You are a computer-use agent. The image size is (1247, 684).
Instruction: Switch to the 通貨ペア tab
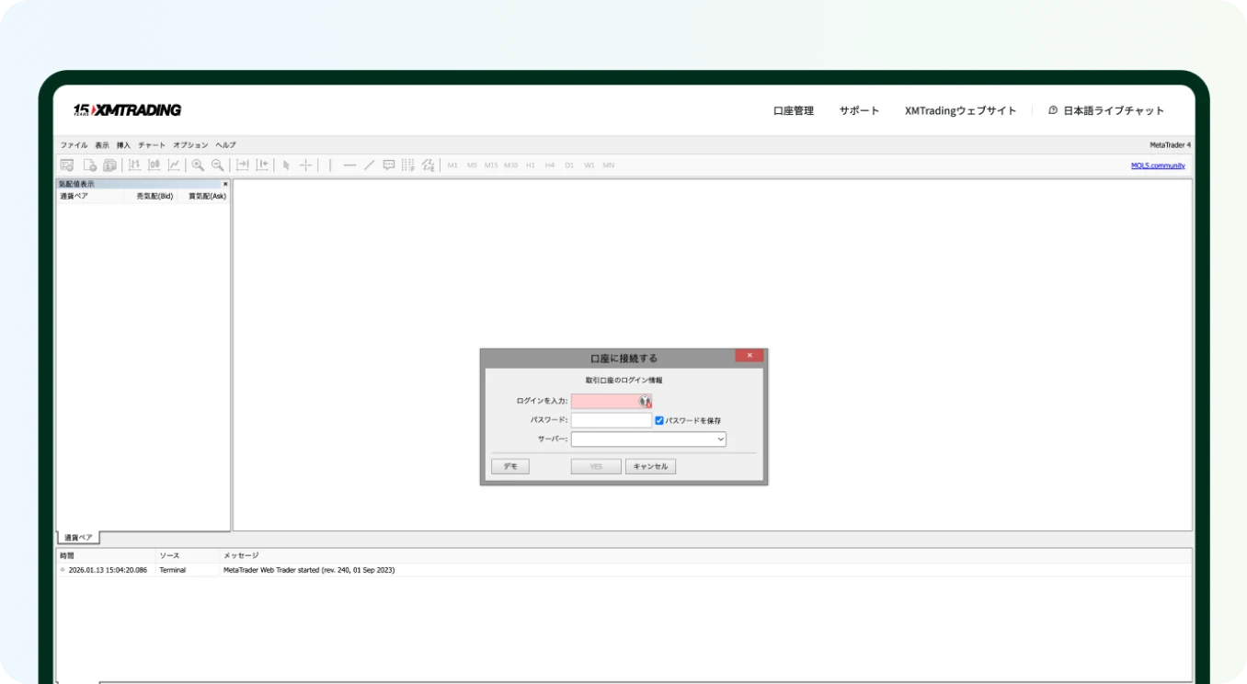tap(77, 536)
